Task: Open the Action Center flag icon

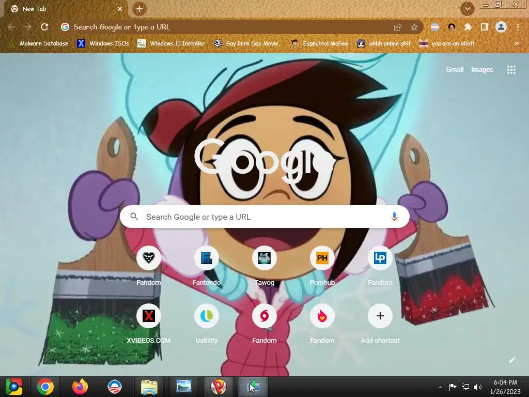Action: (x=453, y=387)
